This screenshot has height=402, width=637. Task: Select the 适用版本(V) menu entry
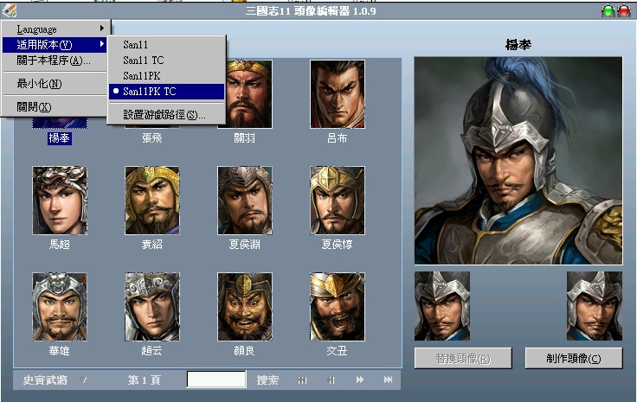[55, 45]
